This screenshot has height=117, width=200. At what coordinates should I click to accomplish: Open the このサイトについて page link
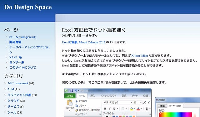point(22,67)
